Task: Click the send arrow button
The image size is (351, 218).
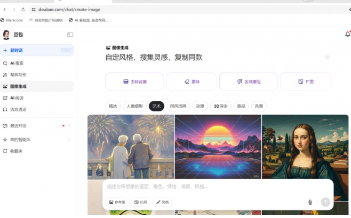Action: click(x=325, y=202)
